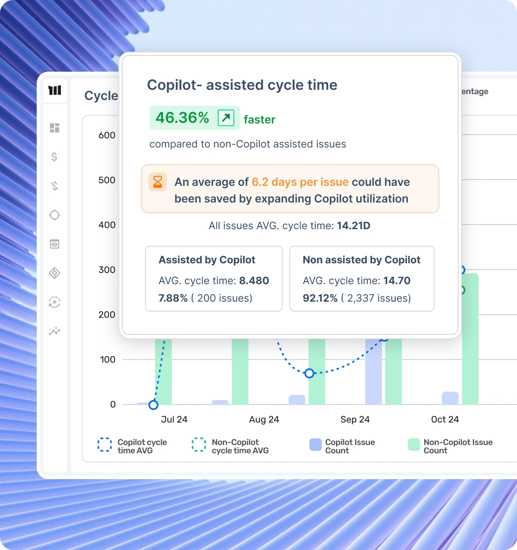This screenshot has width=517, height=550.
Task: Select the Assisted by Copilot card
Action: (213, 279)
